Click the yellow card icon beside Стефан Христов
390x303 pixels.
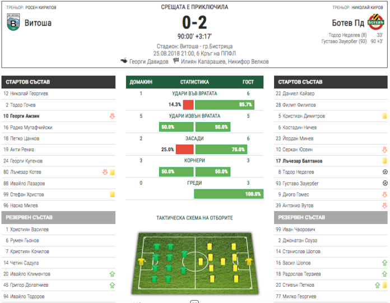click(x=112, y=194)
